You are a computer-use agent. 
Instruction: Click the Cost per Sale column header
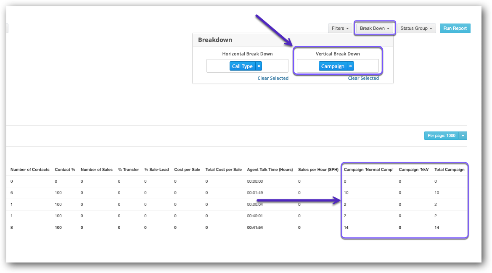click(x=187, y=170)
